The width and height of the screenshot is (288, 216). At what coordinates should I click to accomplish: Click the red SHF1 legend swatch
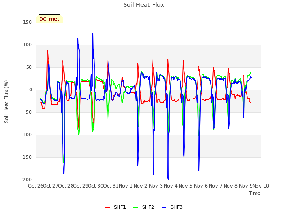pos(107,208)
